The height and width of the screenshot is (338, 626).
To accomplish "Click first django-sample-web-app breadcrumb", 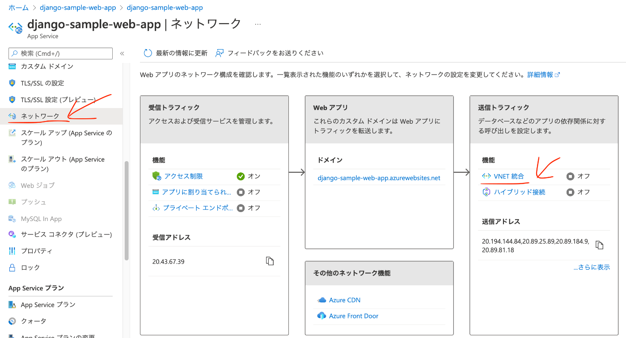I will click(78, 8).
